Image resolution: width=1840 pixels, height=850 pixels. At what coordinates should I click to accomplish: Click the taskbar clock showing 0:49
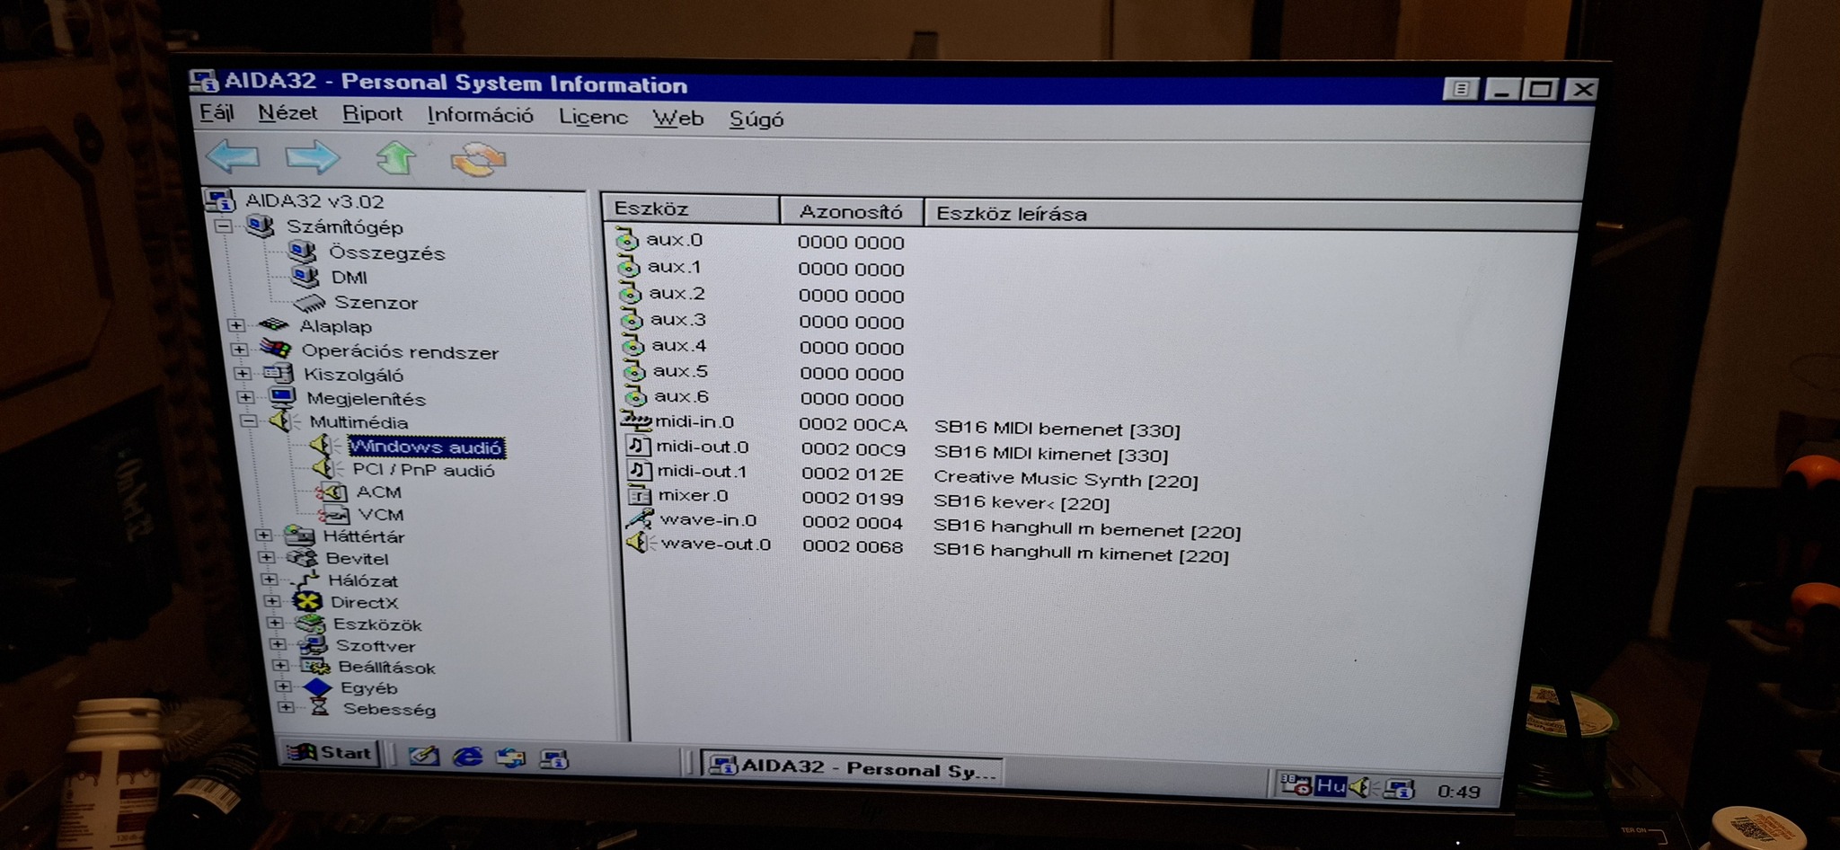(1457, 792)
